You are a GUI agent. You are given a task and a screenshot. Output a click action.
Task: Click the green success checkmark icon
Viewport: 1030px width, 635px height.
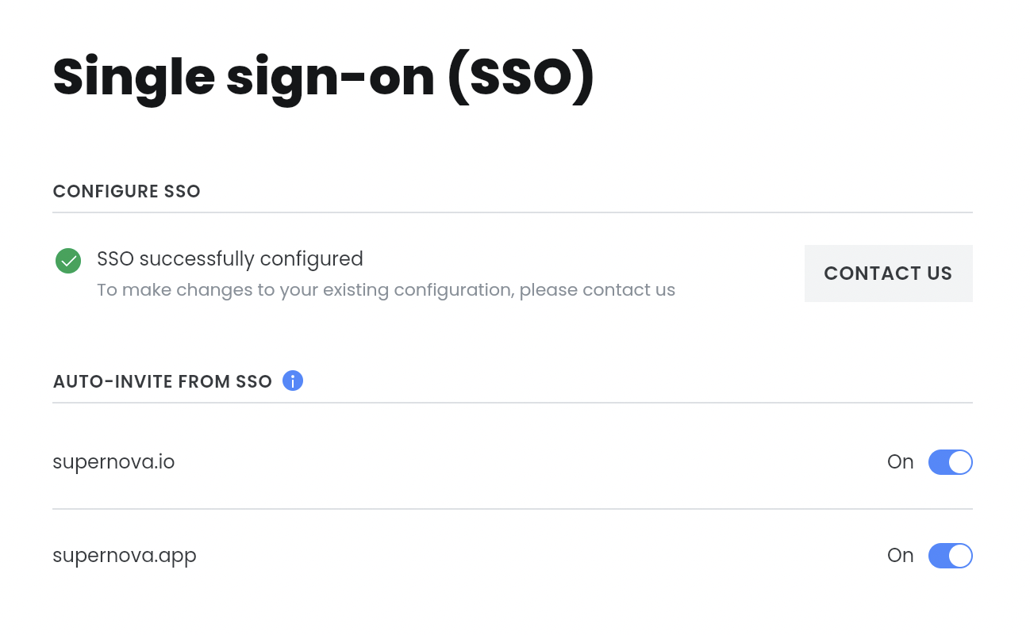tap(68, 260)
